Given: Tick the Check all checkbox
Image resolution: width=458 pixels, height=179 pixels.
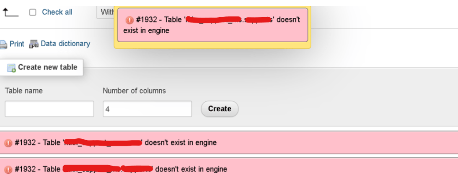Looking at the screenshot, I should pyautogui.click(x=33, y=12).
